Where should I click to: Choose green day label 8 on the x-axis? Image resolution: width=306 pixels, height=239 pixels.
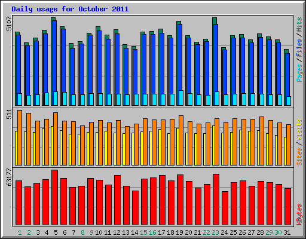coord(82,232)
